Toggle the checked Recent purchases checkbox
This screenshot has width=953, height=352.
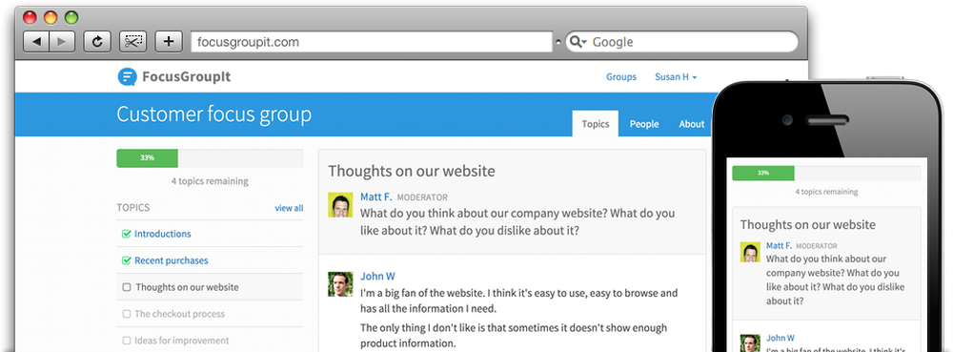[x=127, y=260]
